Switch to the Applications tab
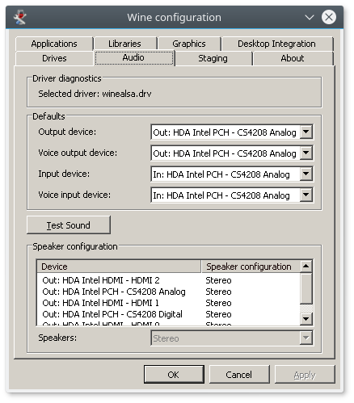Image resolution: width=354 pixels, height=403 pixels. 54,44
